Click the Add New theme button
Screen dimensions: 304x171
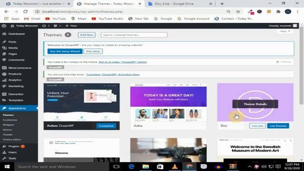(x=86, y=35)
